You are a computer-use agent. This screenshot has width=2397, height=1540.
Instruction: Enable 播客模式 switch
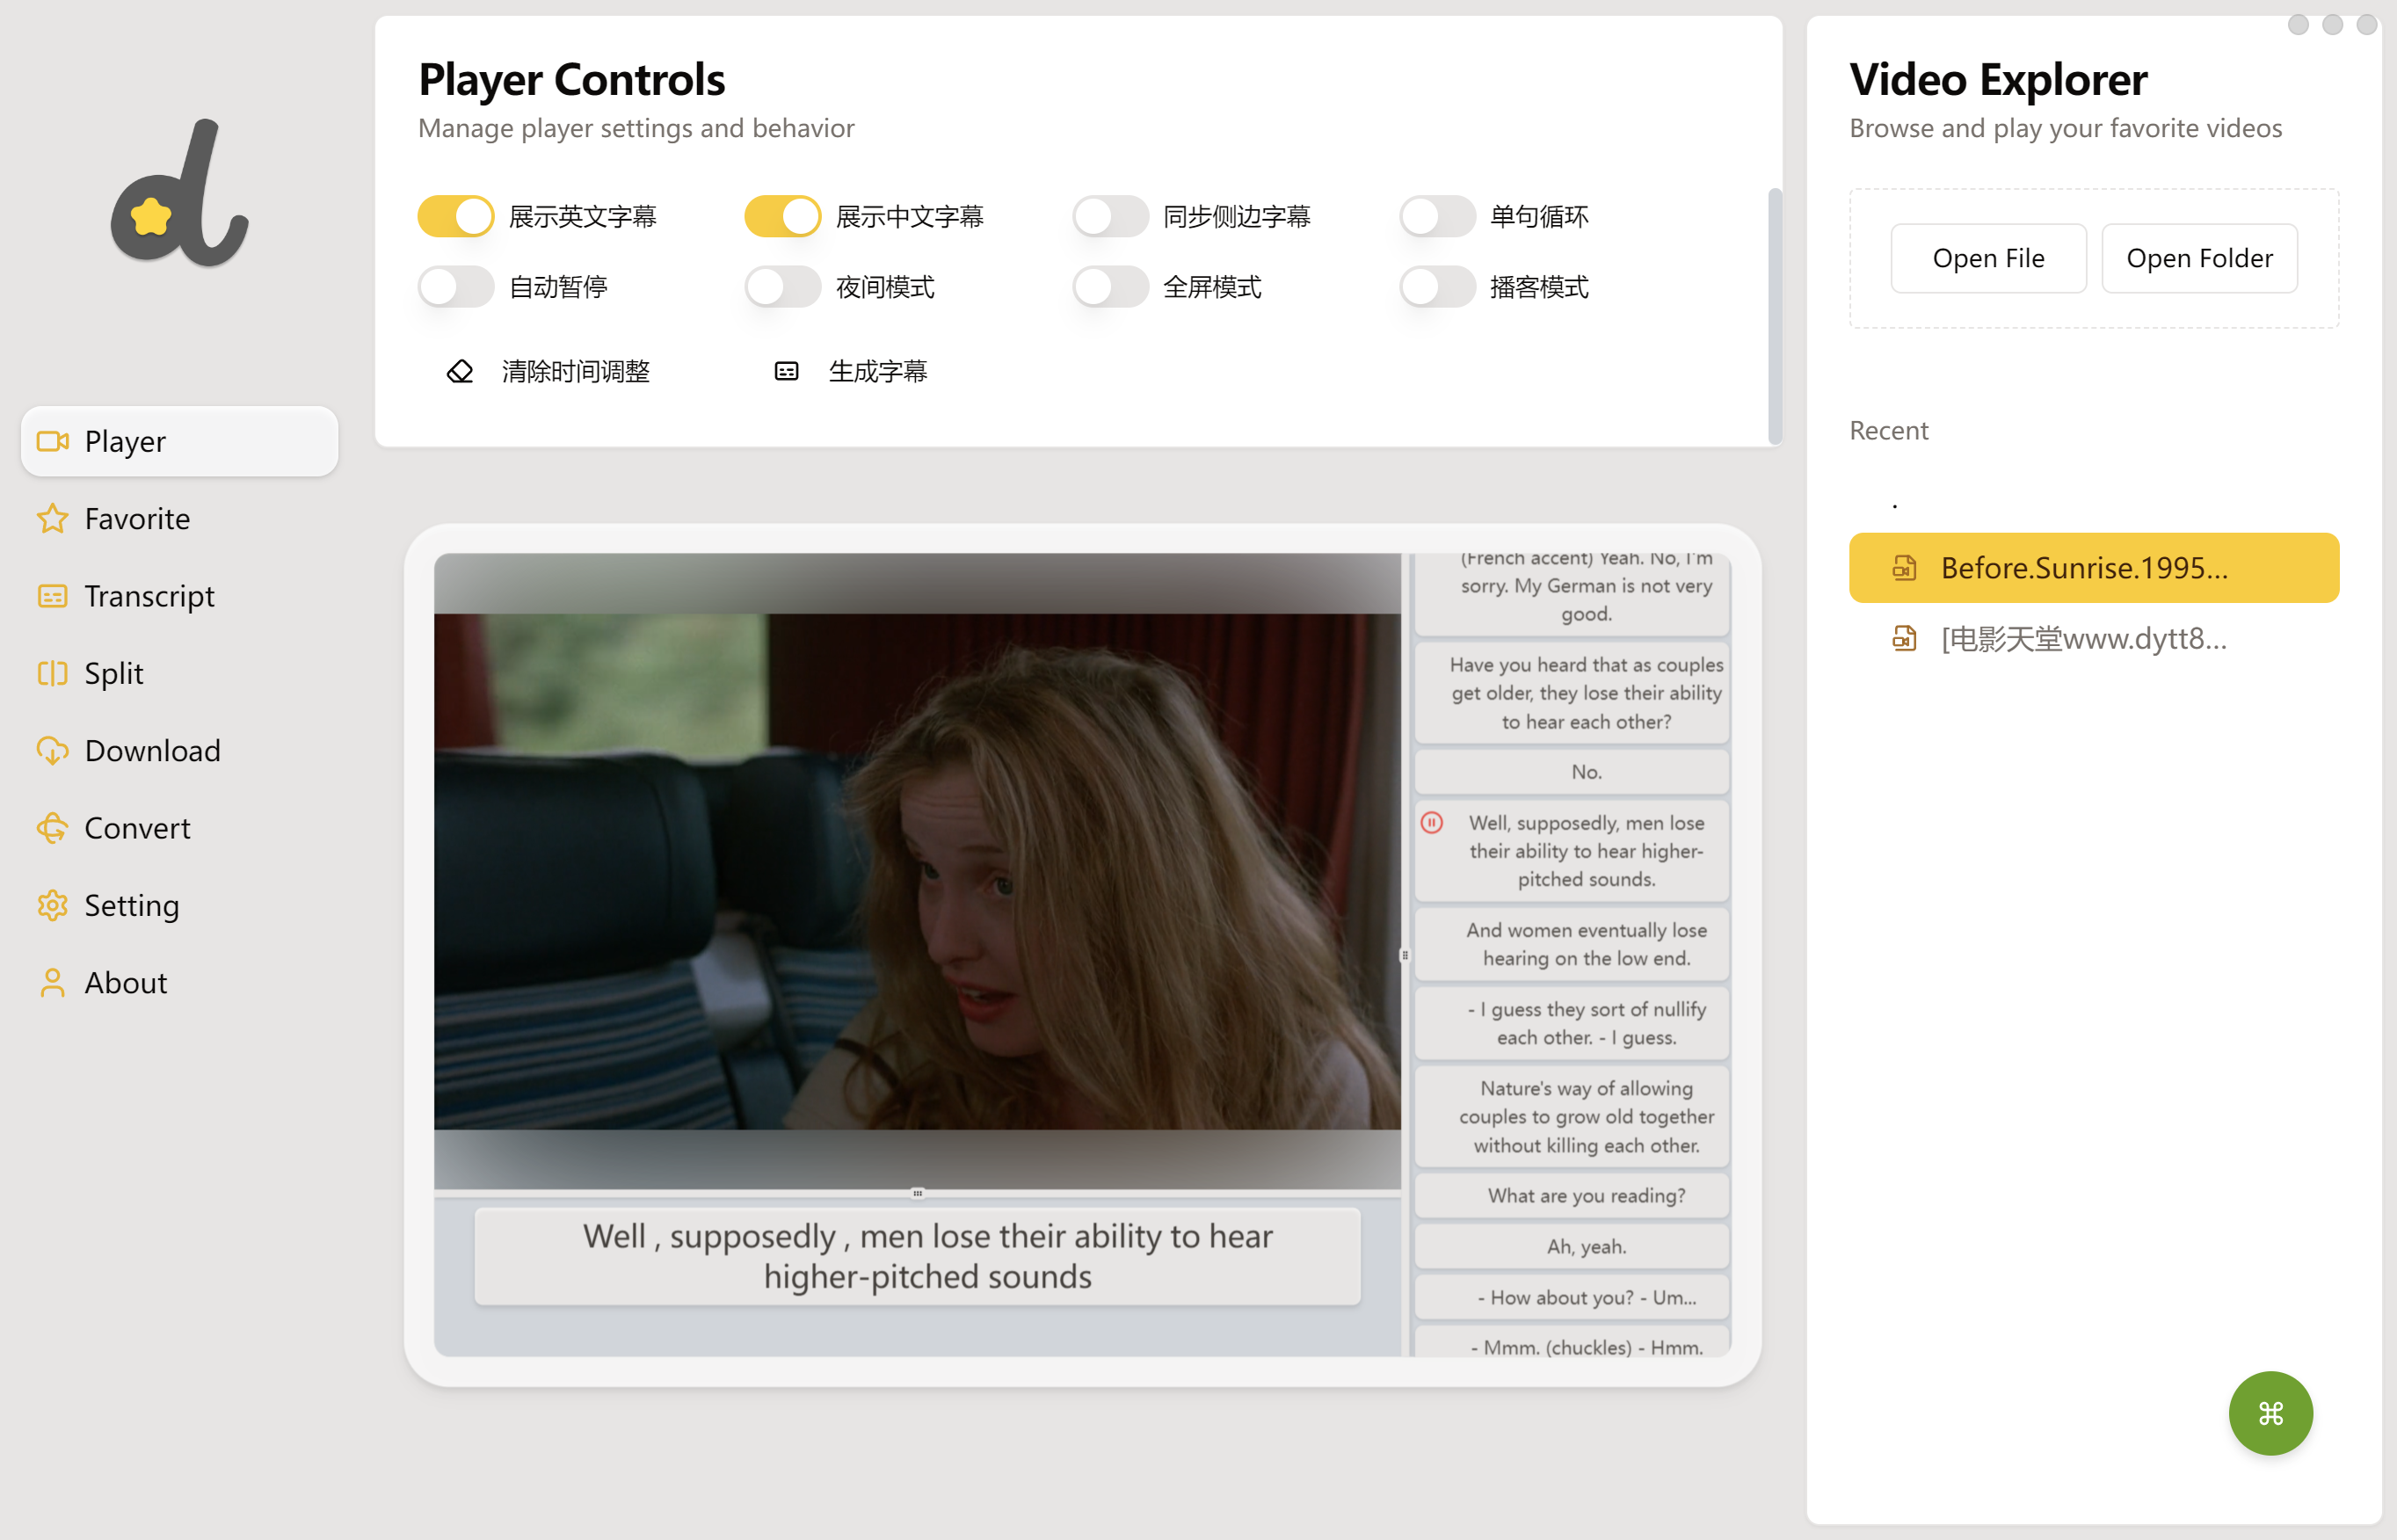pos(1437,287)
